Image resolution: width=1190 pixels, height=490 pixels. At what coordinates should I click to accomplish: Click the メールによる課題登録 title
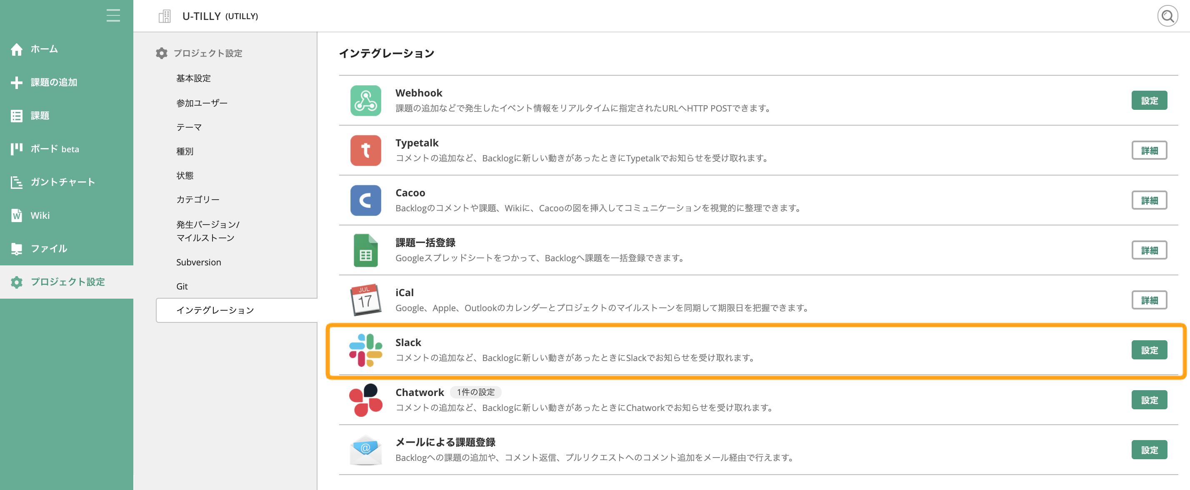pyautogui.click(x=445, y=442)
